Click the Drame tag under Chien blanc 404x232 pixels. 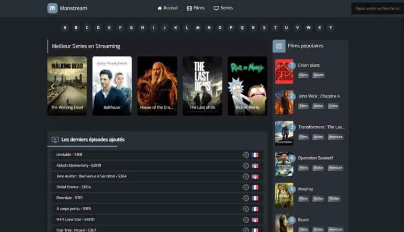[x=319, y=75]
